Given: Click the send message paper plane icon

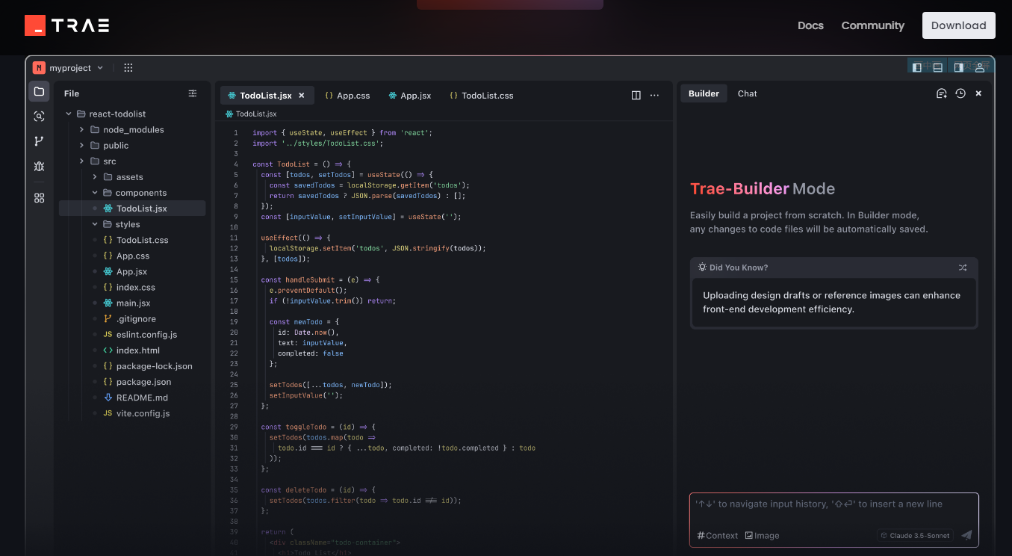Looking at the screenshot, I should pyautogui.click(x=966, y=535).
